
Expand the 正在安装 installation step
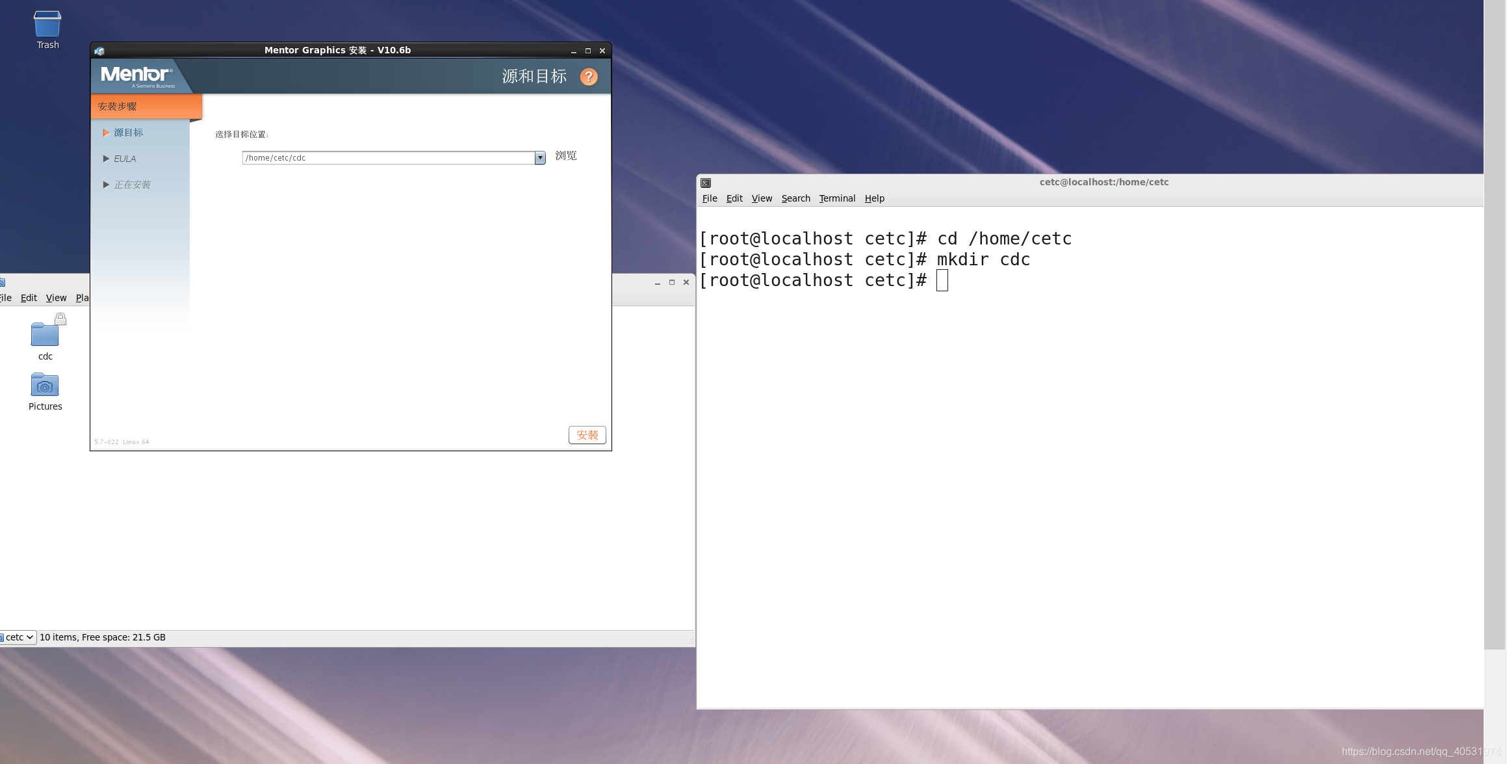[127, 185]
